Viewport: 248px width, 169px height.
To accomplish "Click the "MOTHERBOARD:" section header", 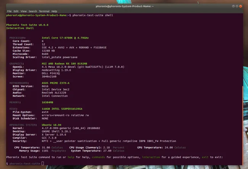I will pos(19,83).
